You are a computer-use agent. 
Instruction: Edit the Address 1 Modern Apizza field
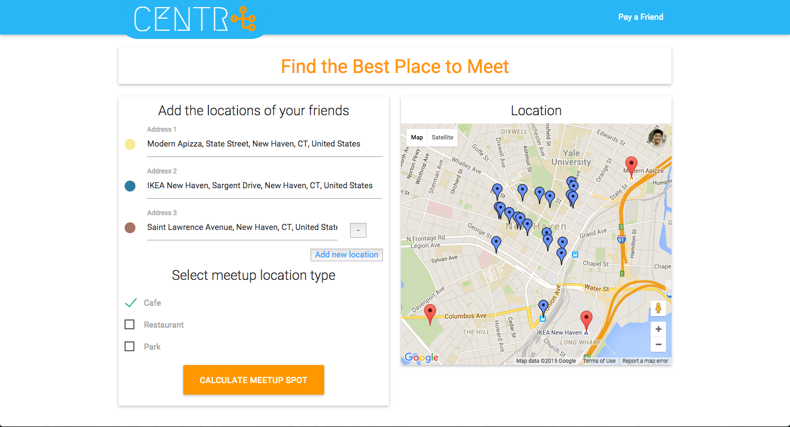[264, 144]
